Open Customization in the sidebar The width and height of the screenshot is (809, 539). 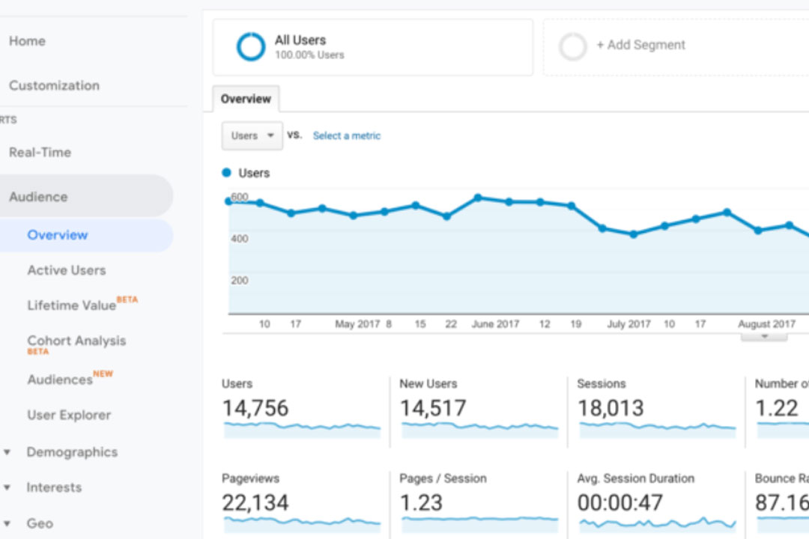click(54, 85)
